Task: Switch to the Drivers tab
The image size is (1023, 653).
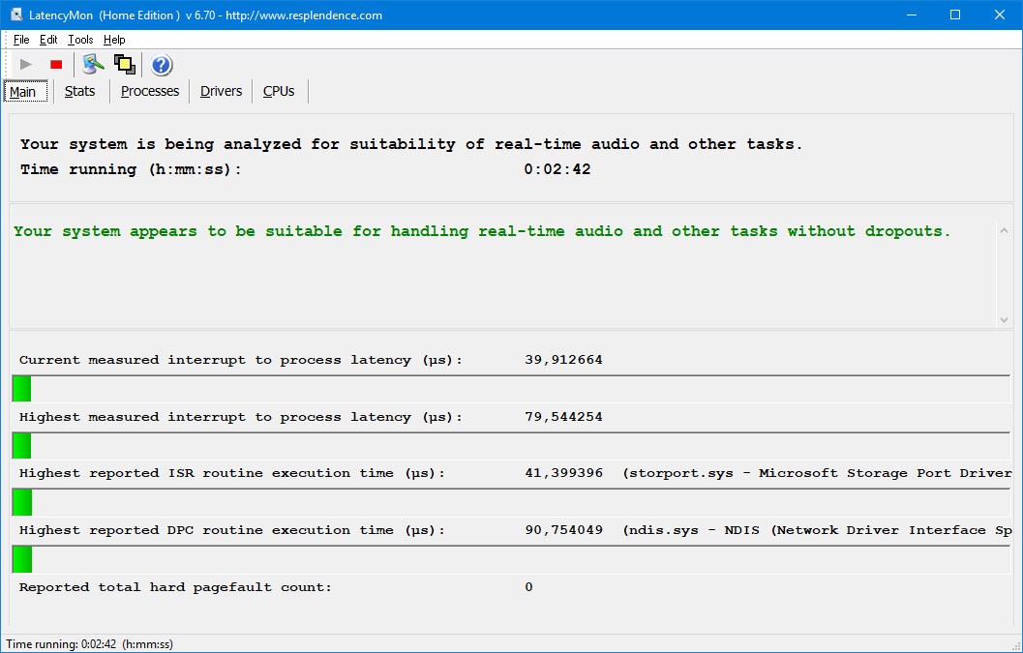Action: tap(222, 91)
